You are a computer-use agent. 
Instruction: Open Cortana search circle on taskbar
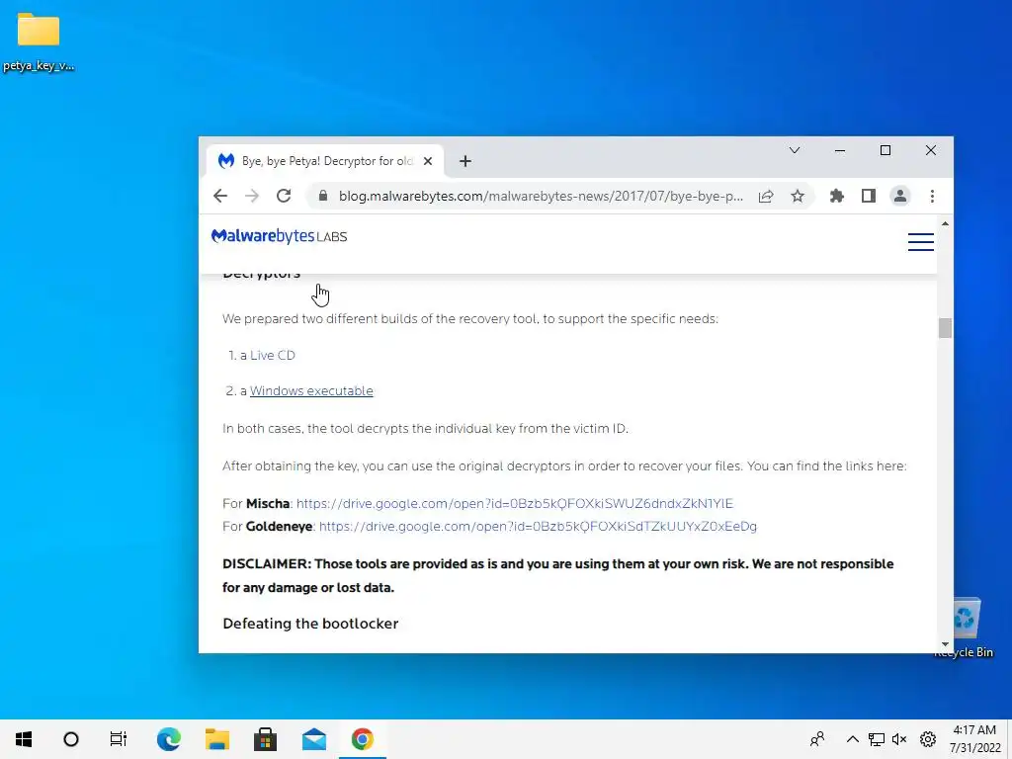71,739
